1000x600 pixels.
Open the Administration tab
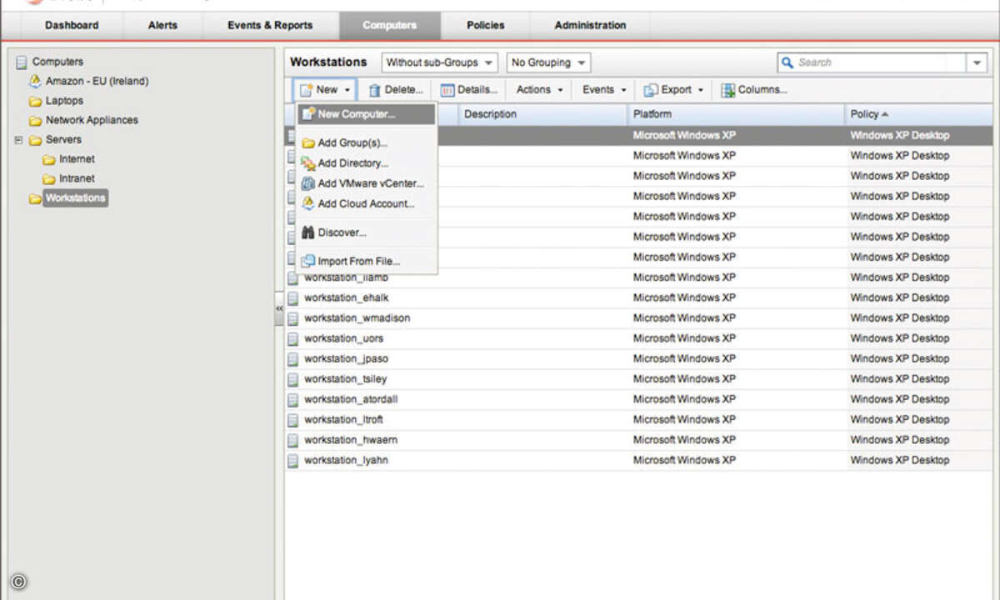(590, 26)
